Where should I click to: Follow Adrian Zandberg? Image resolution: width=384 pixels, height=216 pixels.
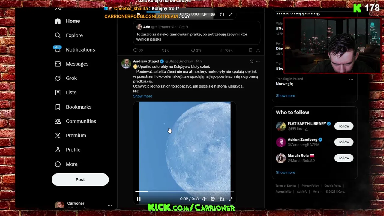pyautogui.click(x=344, y=142)
